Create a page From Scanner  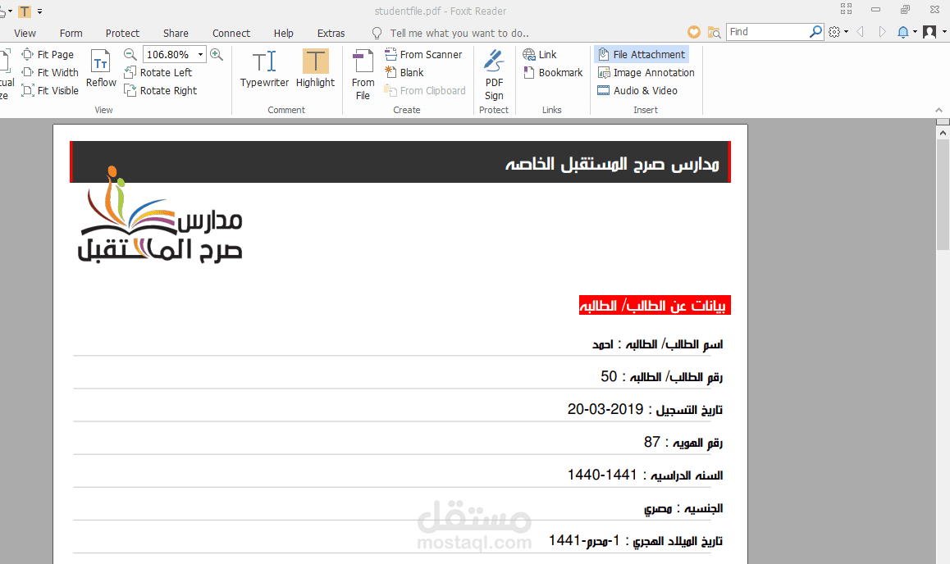425,54
